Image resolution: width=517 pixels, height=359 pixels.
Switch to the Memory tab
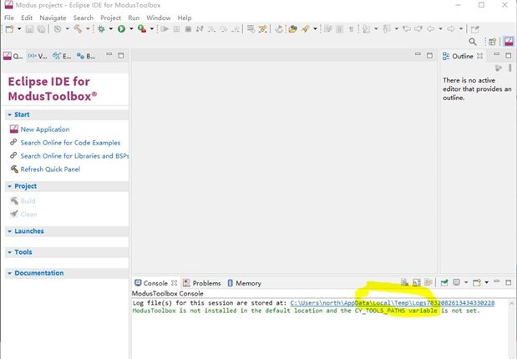(244, 283)
